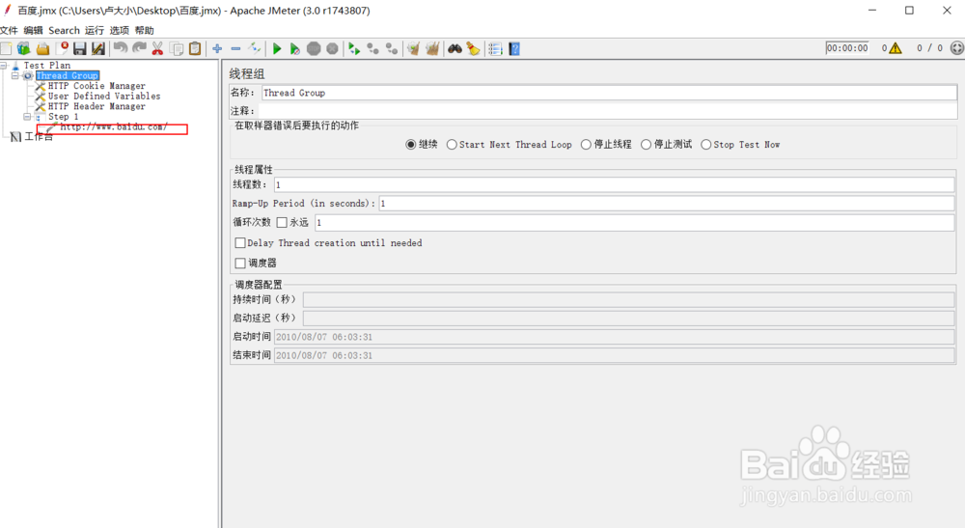Select the 停止线程 radio button
Viewport: 965px width, 528px height.
pos(606,145)
